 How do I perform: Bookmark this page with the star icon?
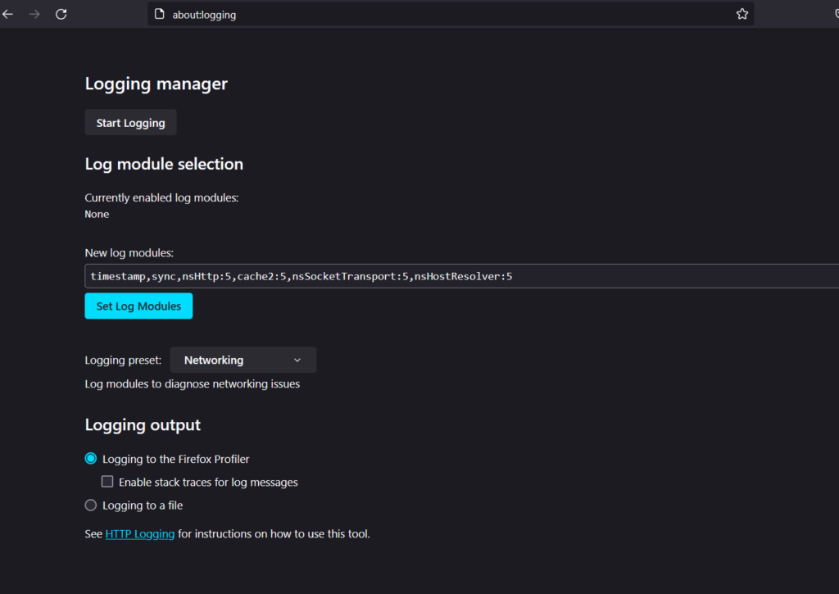pyautogui.click(x=742, y=14)
